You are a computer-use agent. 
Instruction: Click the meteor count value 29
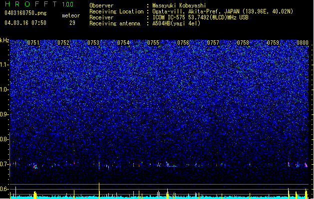pos(72,23)
